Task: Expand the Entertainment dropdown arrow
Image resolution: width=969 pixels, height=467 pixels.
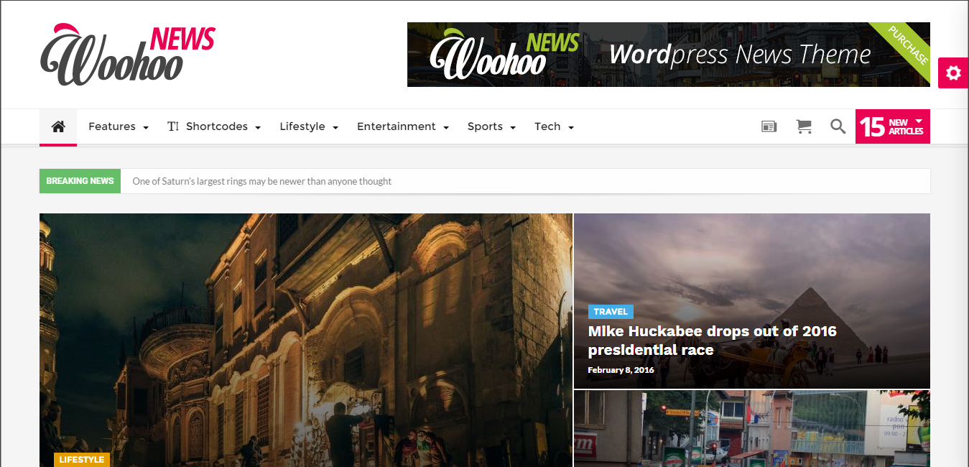Action: point(446,127)
